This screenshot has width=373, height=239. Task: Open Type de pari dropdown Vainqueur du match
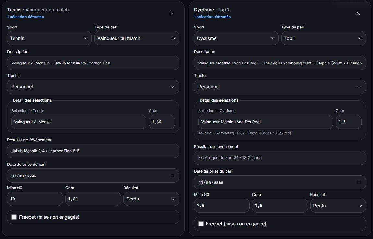coord(136,38)
